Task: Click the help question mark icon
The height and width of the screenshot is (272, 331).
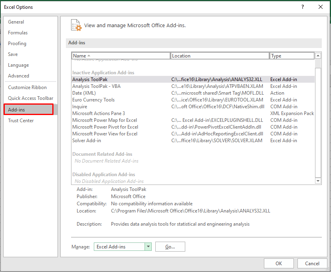Action: [303, 7]
